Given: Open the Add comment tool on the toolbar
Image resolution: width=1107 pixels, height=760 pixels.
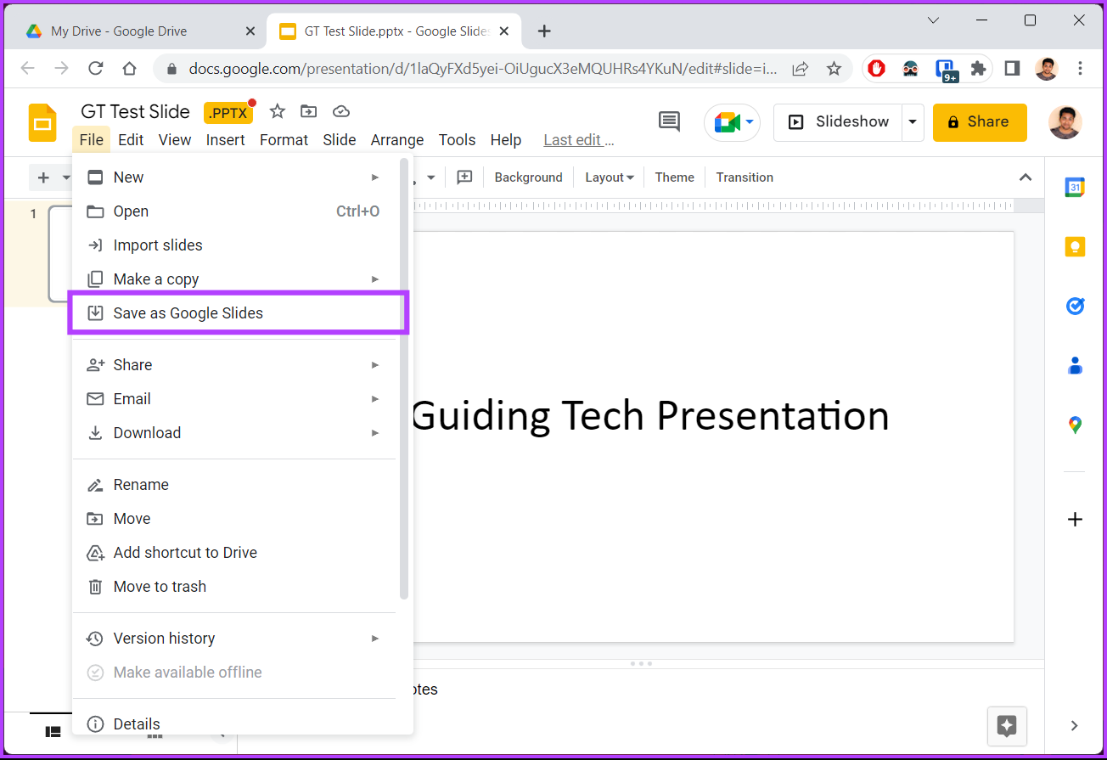Looking at the screenshot, I should click(464, 177).
